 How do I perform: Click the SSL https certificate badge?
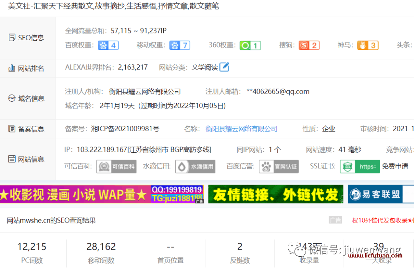[360, 167]
